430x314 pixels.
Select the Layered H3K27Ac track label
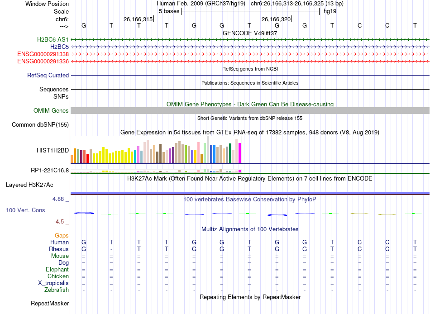29,185
